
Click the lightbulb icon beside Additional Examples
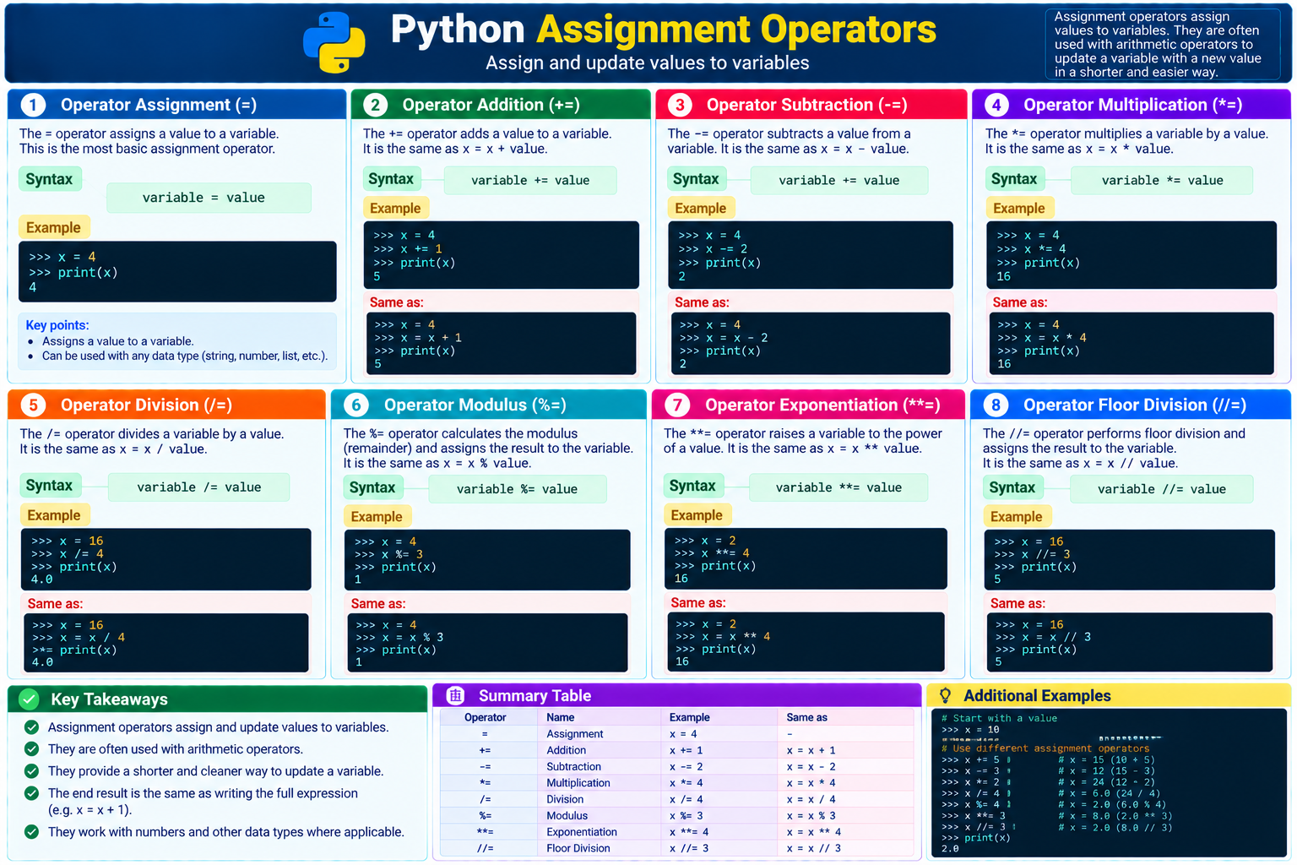[x=946, y=695]
